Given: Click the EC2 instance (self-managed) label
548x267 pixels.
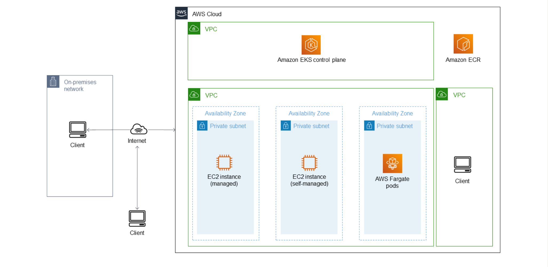Looking at the screenshot, I should point(309,180).
